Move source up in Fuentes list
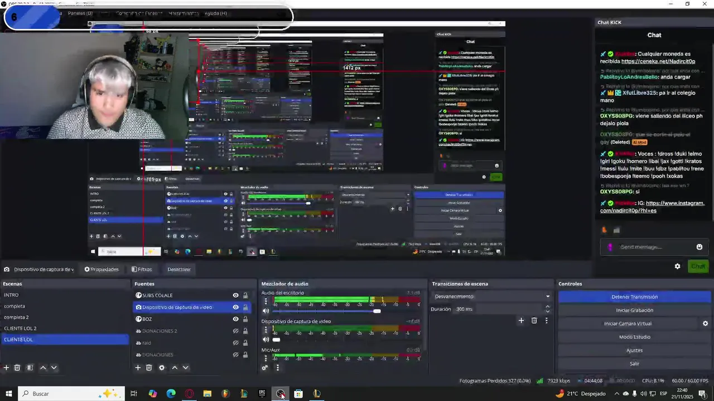This screenshot has height=401, width=714. [x=175, y=368]
